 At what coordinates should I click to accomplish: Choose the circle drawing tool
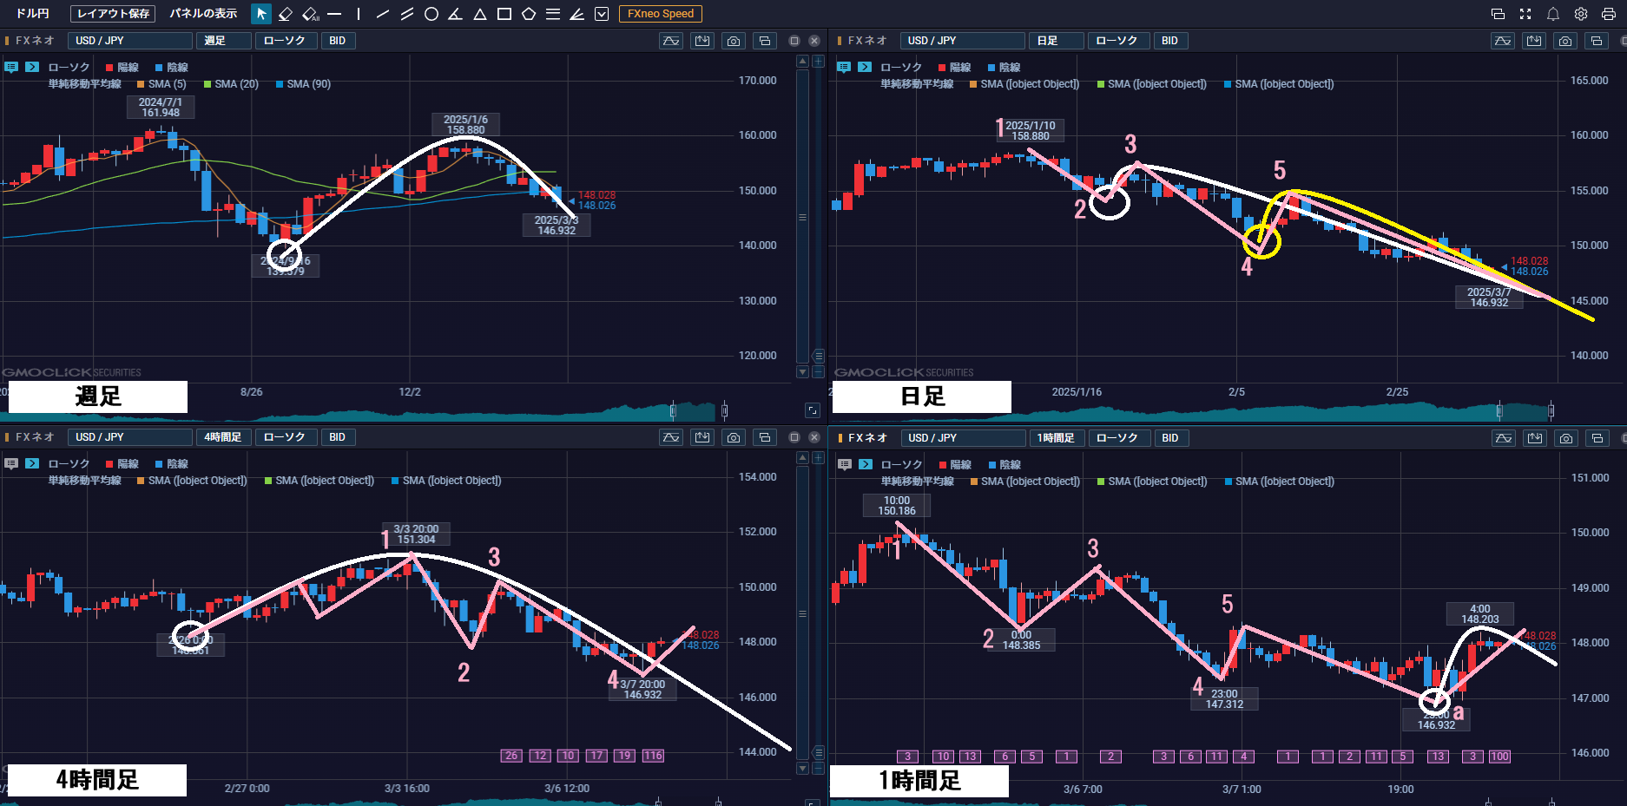tap(431, 14)
